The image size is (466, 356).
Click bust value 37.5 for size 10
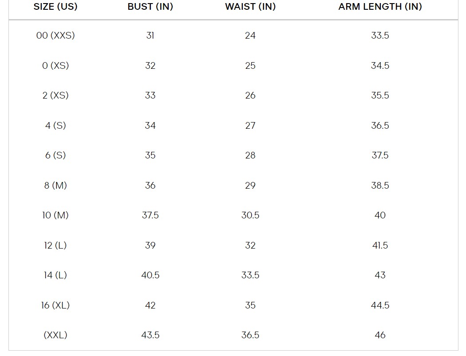[x=150, y=215]
